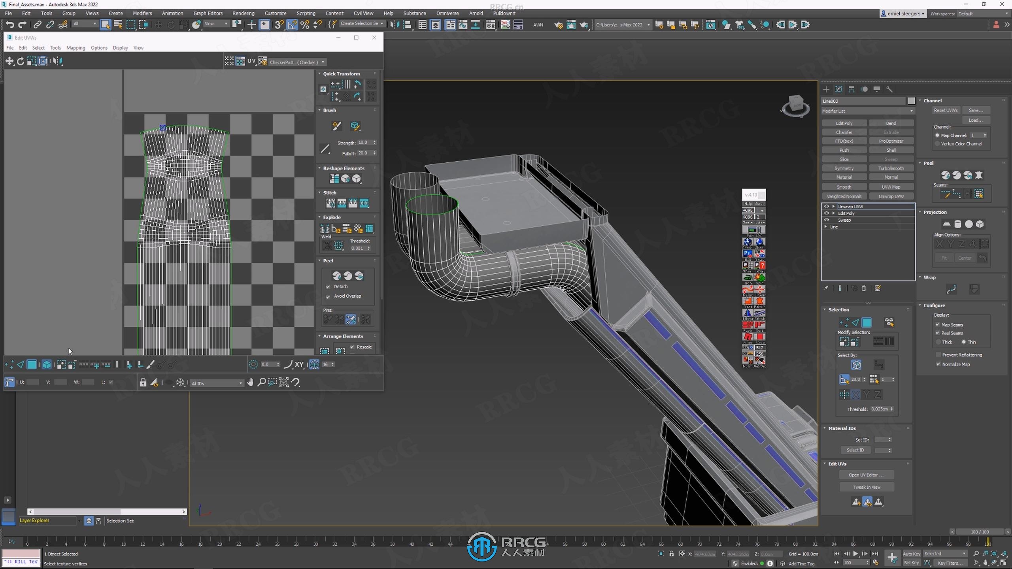Click the Move tool in UV editor toolbar
Viewport: 1012px width, 569px height.
tap(9, 61)
